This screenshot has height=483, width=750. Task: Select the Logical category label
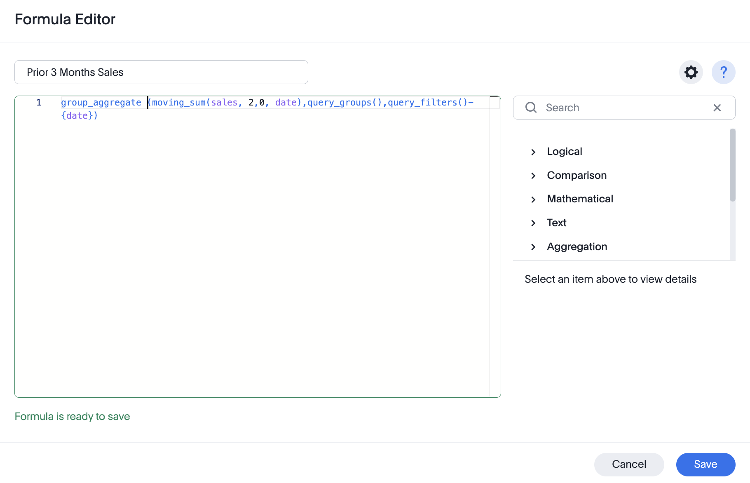(564, 151)
